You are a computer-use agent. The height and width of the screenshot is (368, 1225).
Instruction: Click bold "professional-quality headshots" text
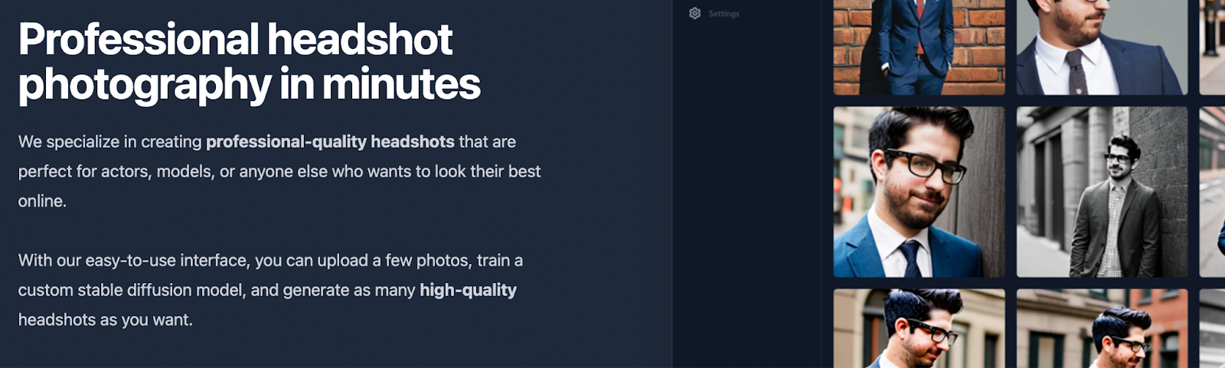(x=330, y=142)
